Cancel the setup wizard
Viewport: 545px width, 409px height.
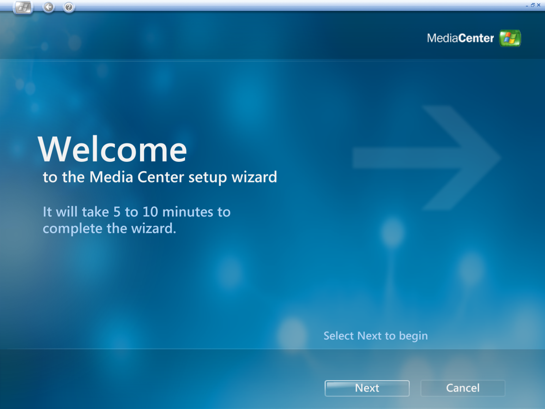pyautogui.click(x=463, y=388)
